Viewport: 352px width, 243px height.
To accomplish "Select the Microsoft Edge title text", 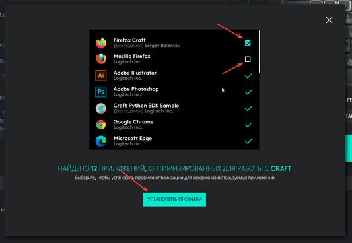I will (133, 138).
